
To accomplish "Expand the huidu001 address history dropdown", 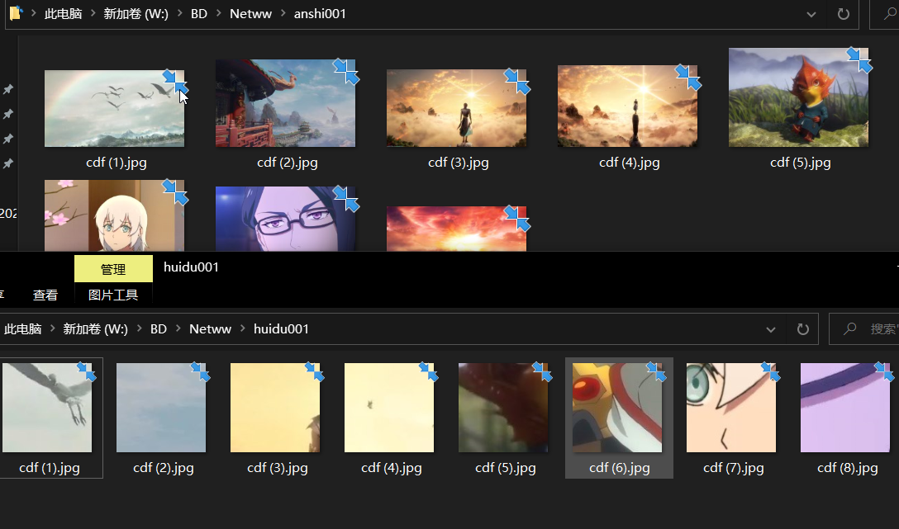I will pyautogui.click(x=771, y=330).
